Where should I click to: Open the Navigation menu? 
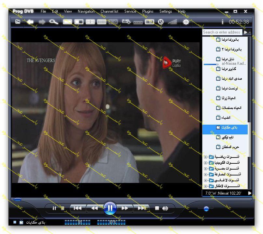pos(86,11)
